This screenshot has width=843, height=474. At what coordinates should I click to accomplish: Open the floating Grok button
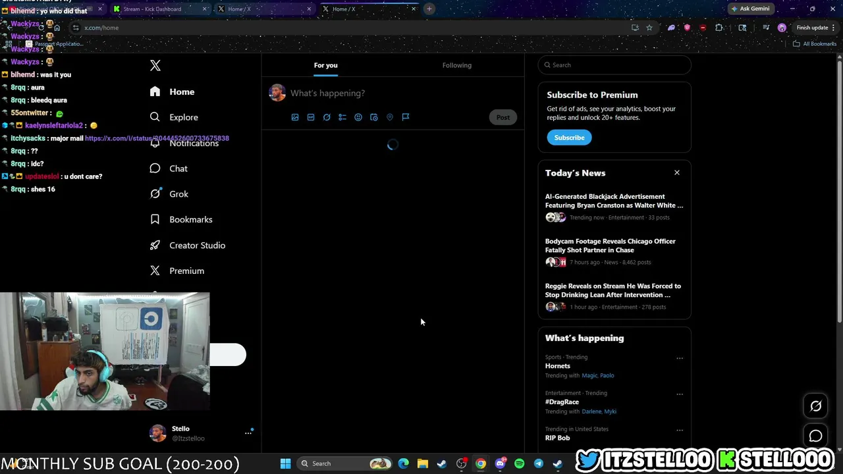(x=815, y=406)
